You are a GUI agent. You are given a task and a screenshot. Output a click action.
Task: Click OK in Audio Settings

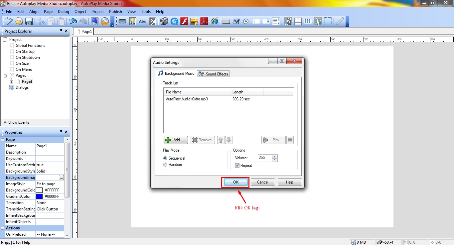[236, 182]
